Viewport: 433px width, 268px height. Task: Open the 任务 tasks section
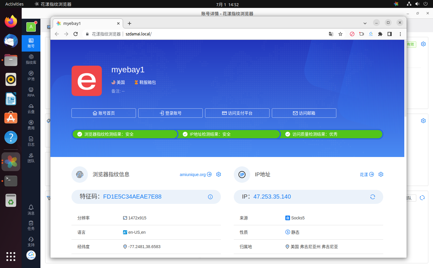(x=31, y=225)
